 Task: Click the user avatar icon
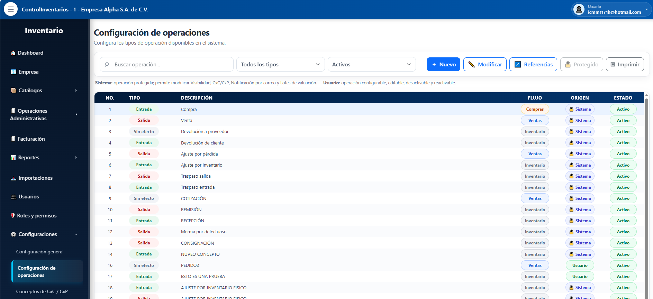tap(579, 9)
